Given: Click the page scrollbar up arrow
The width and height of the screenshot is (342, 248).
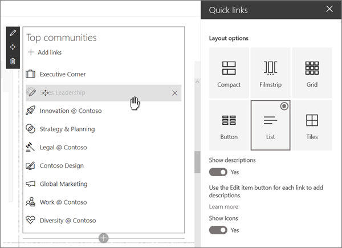Looking at the screenshot, I should click(197, 82).
